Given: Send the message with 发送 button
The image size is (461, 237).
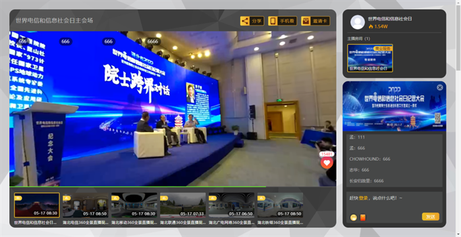Looking at the screenshot, I should (x=431, y=217).
